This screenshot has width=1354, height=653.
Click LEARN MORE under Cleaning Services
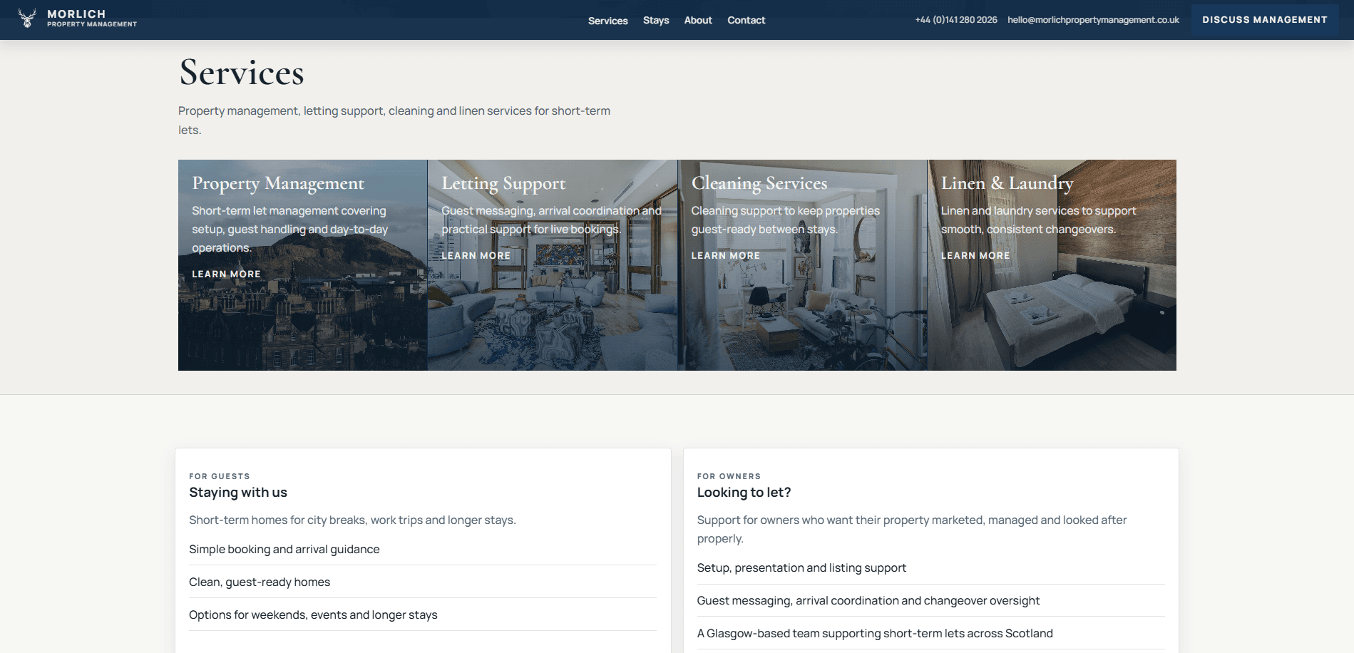(725, 255)
